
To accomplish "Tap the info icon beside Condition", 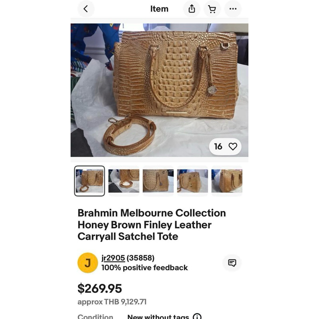I will pyautogui.click(x=197, y=317).
